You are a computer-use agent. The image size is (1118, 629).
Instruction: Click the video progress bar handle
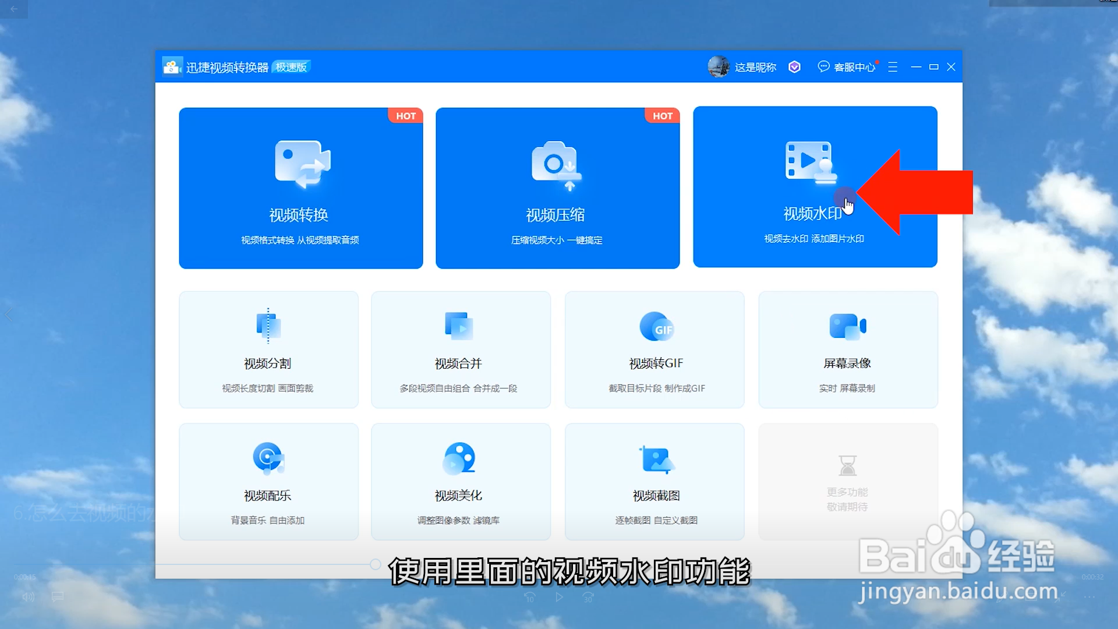(x=376, y=564)
